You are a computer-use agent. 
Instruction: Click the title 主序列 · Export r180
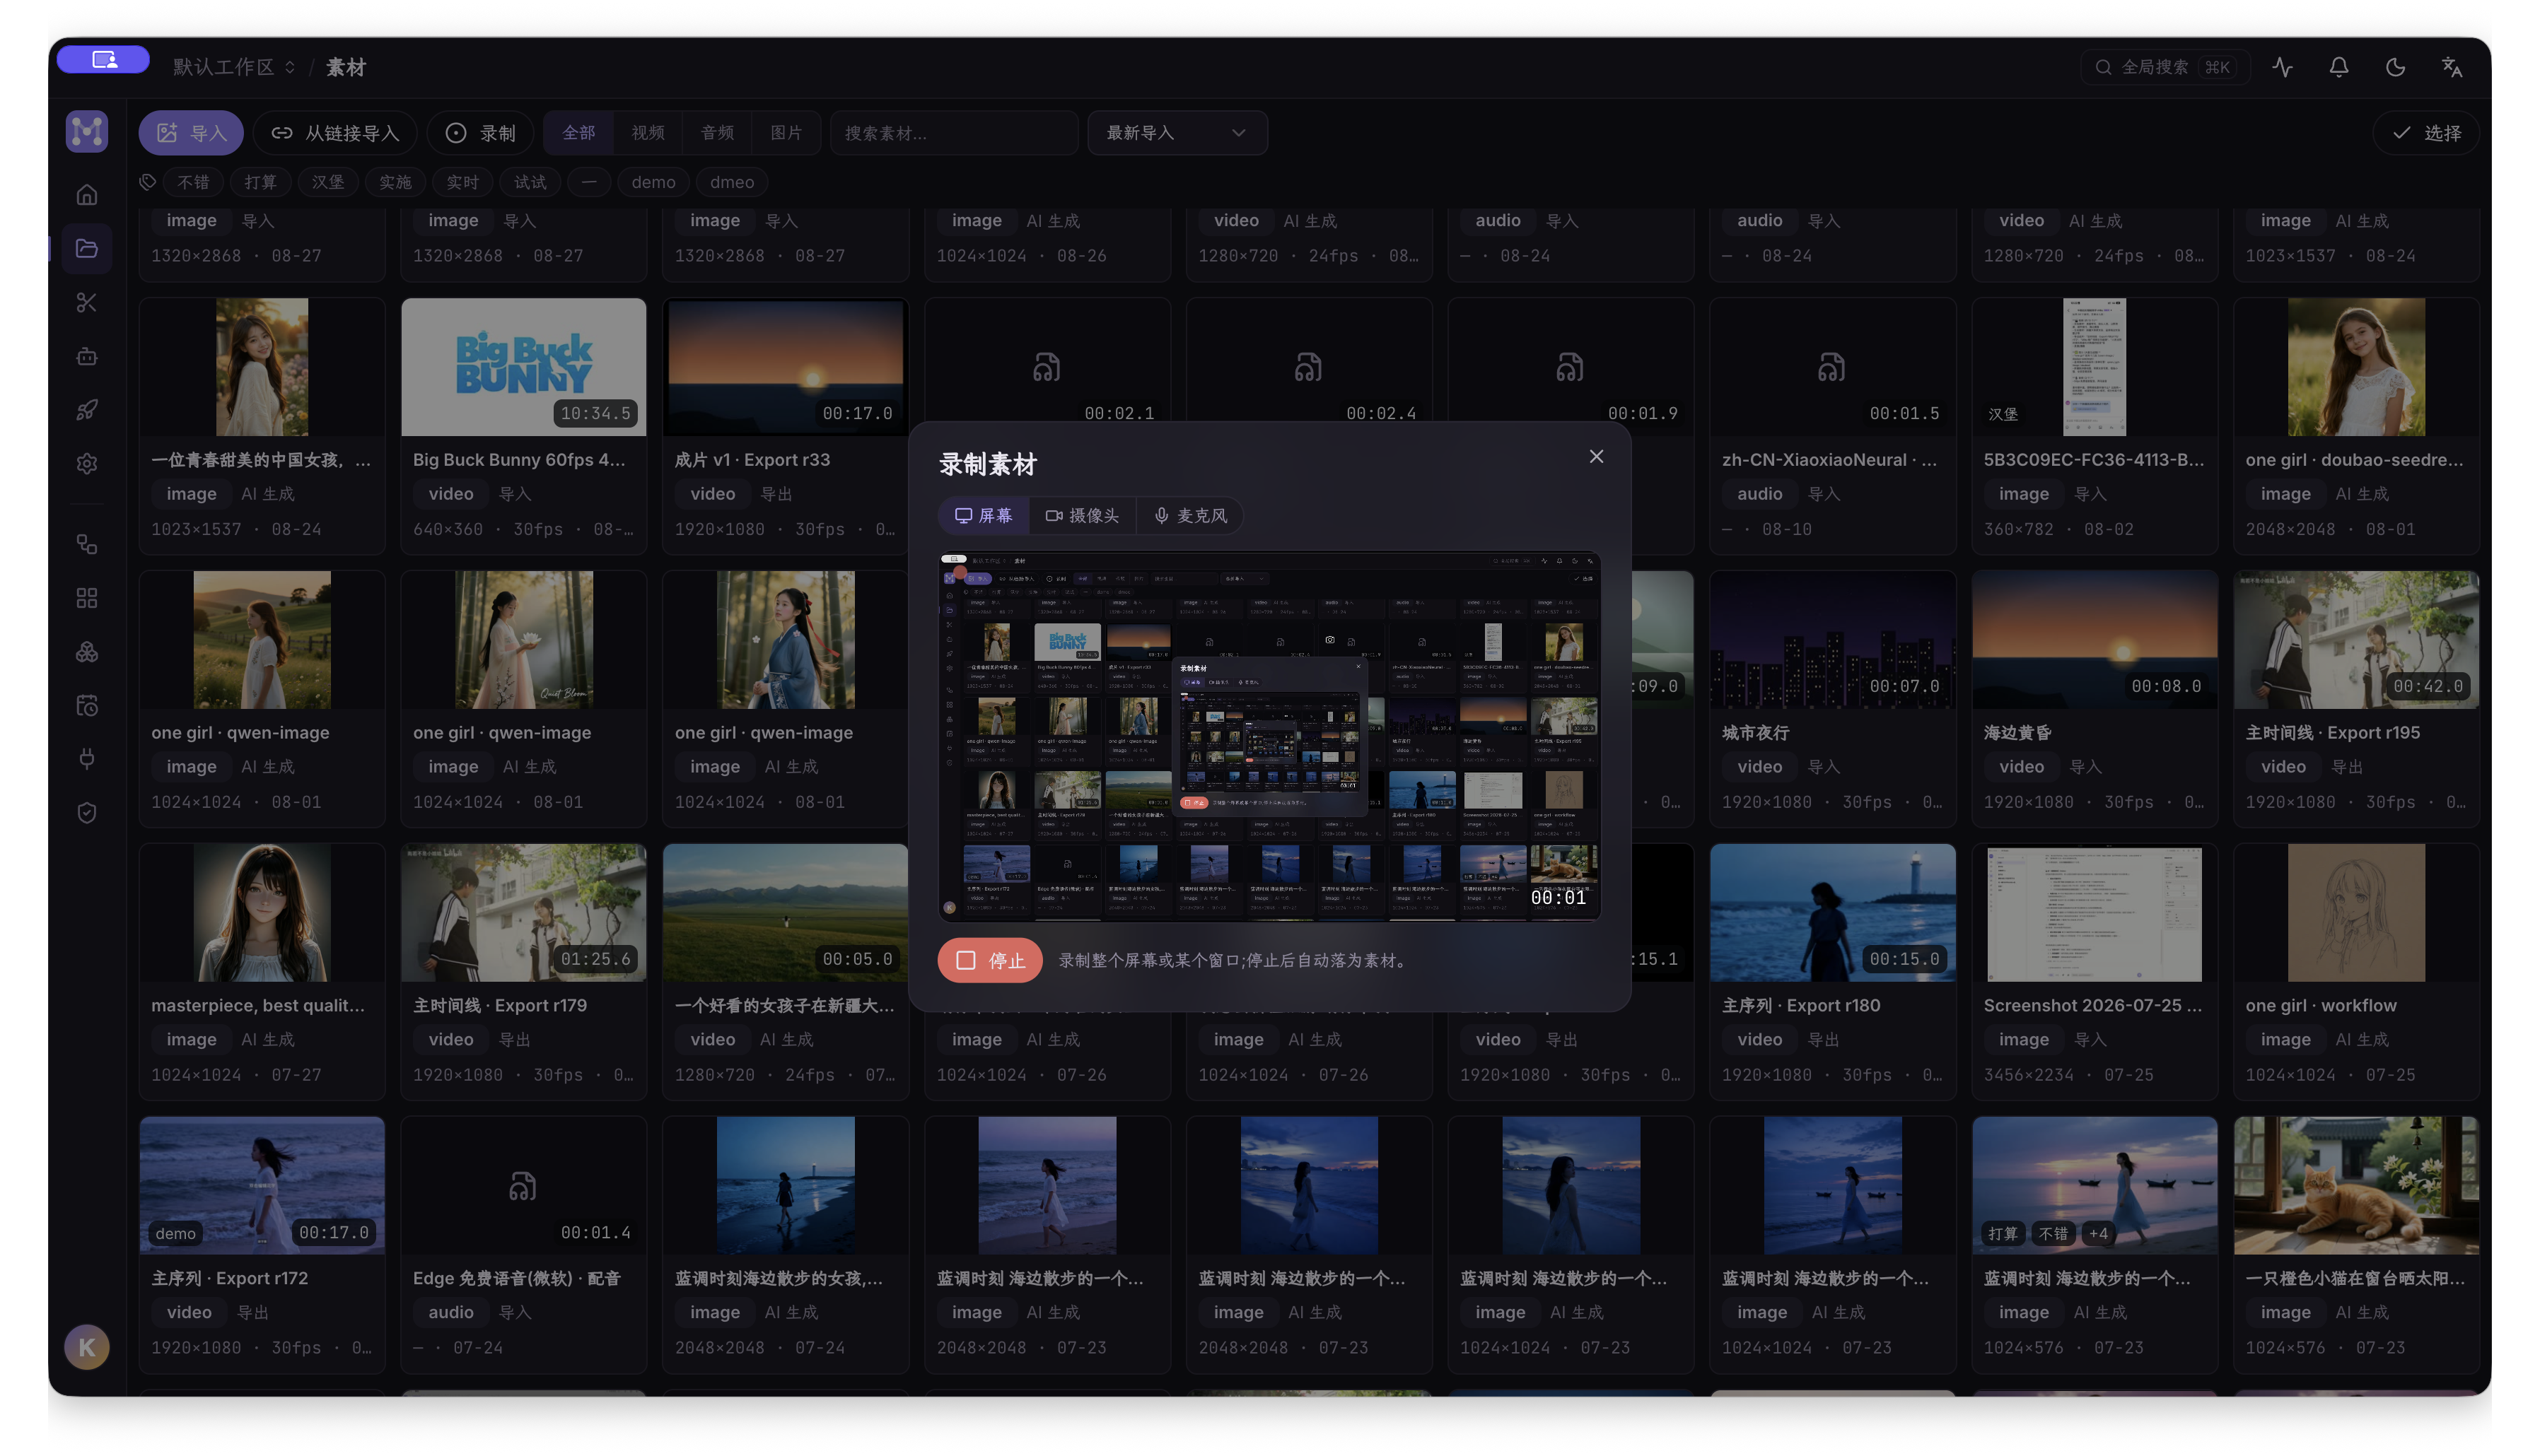point(1801,1006)
